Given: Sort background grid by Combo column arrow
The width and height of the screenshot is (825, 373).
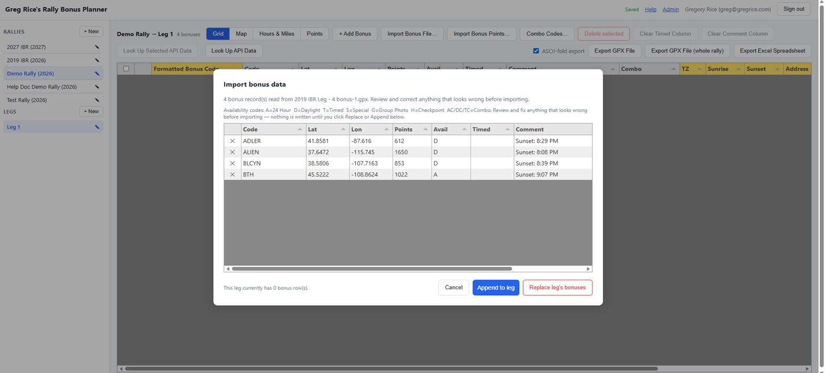Looking at the screenshot, I should point(673,69).
